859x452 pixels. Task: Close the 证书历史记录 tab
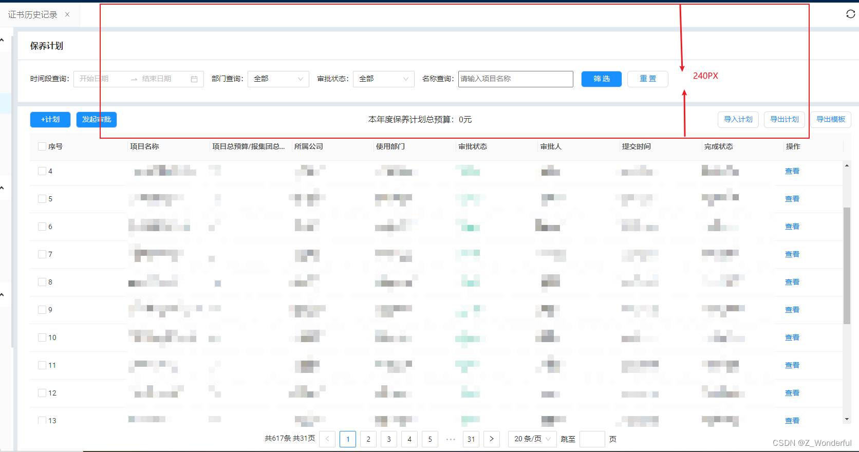pos(67,14)
